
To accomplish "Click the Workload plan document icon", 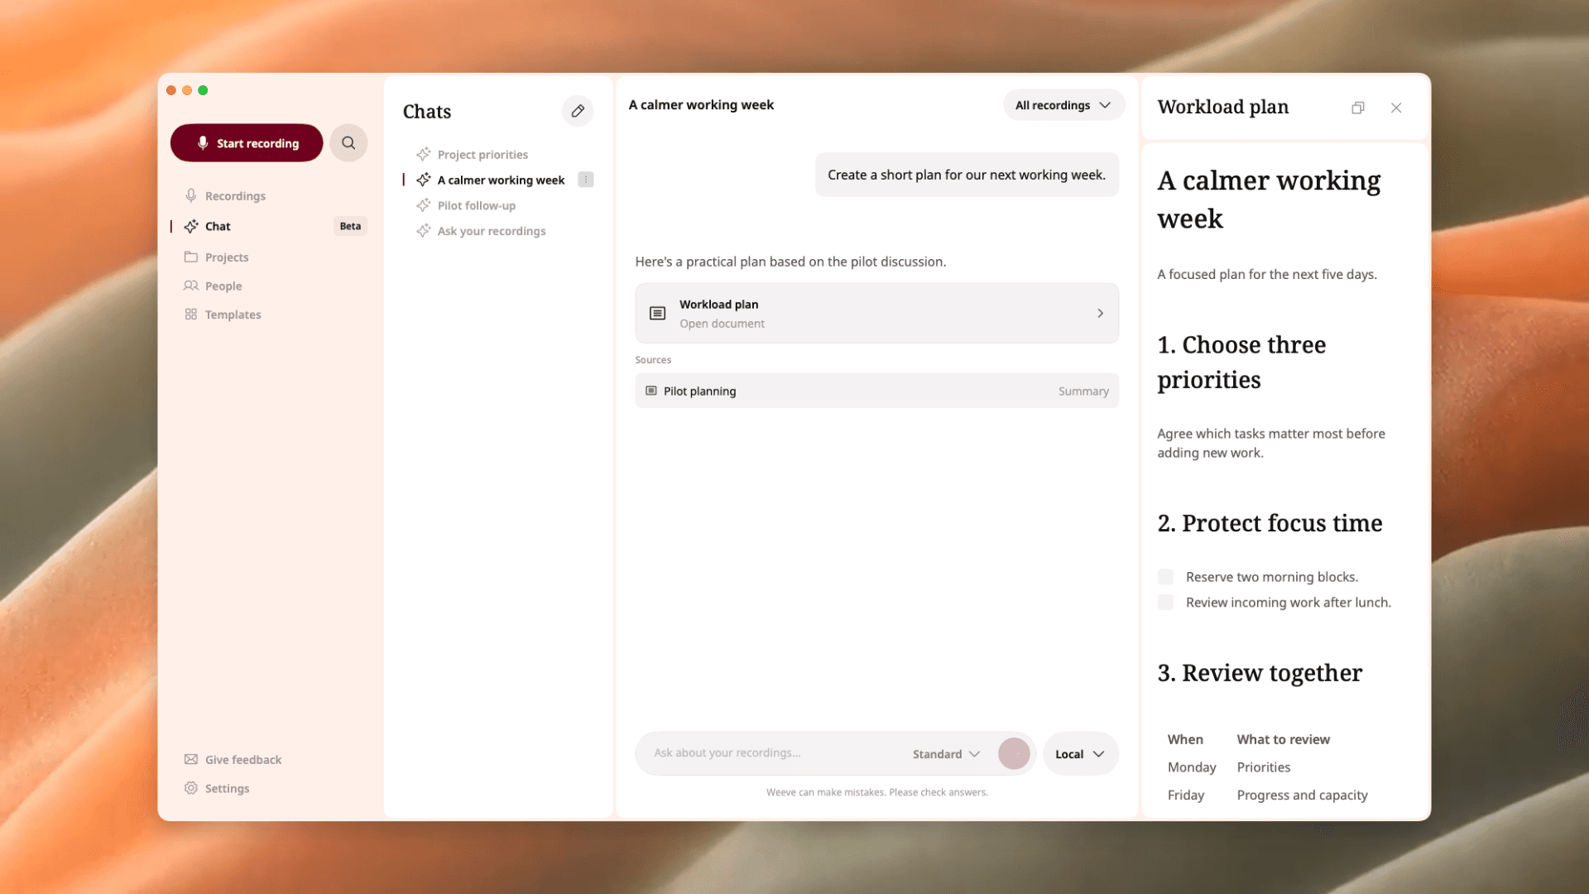I will tap(657, 313).
